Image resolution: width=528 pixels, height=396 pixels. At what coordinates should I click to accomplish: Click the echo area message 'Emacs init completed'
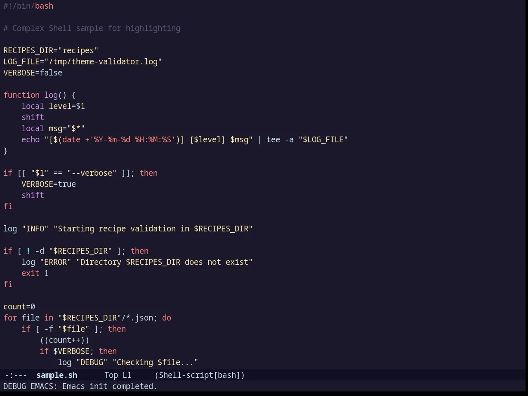pyautogui.click(x=110, y=386)
